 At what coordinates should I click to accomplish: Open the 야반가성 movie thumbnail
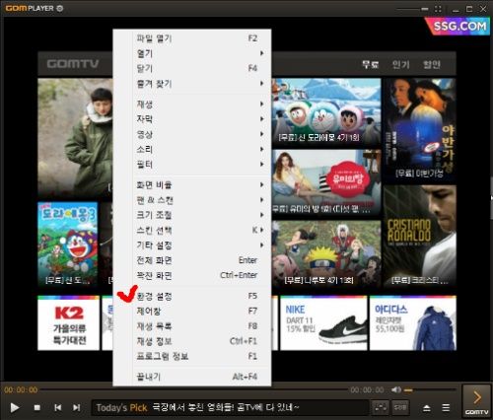coord(420,129)
